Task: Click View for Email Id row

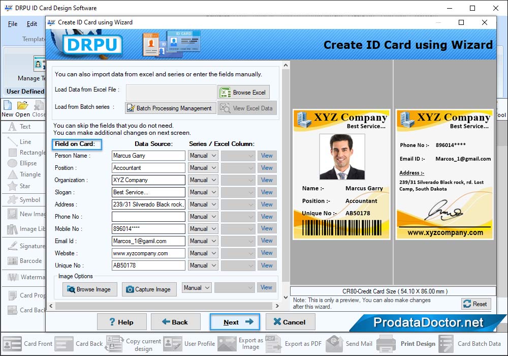Action: 267,241
